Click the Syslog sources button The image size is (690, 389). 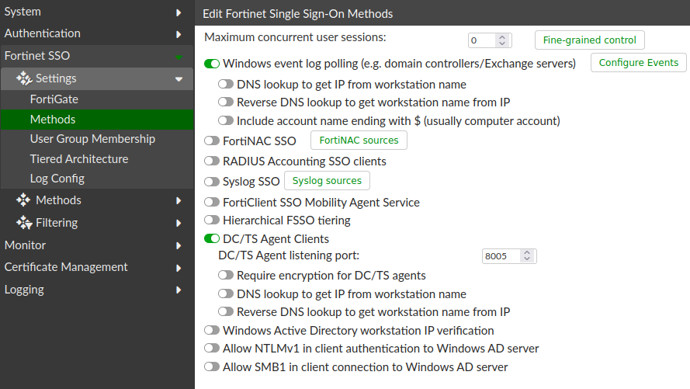(x=327, y=181)
